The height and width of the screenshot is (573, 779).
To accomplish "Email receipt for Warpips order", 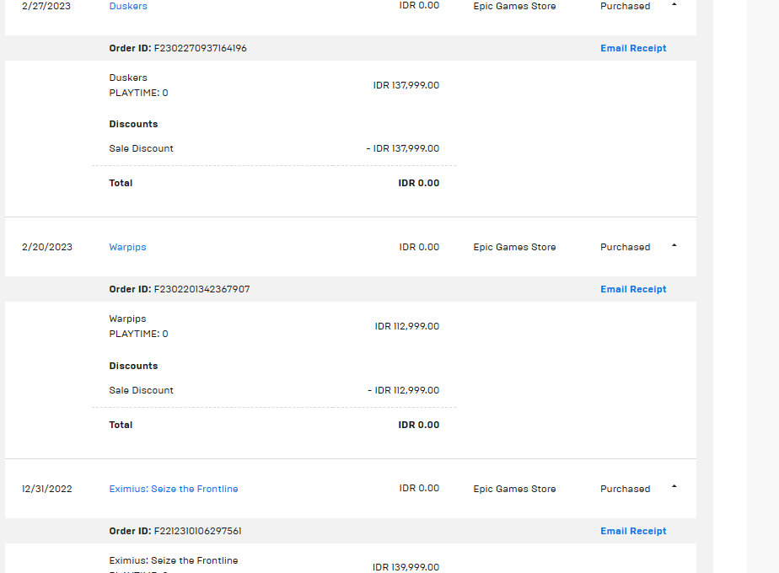I will [633, 289].
